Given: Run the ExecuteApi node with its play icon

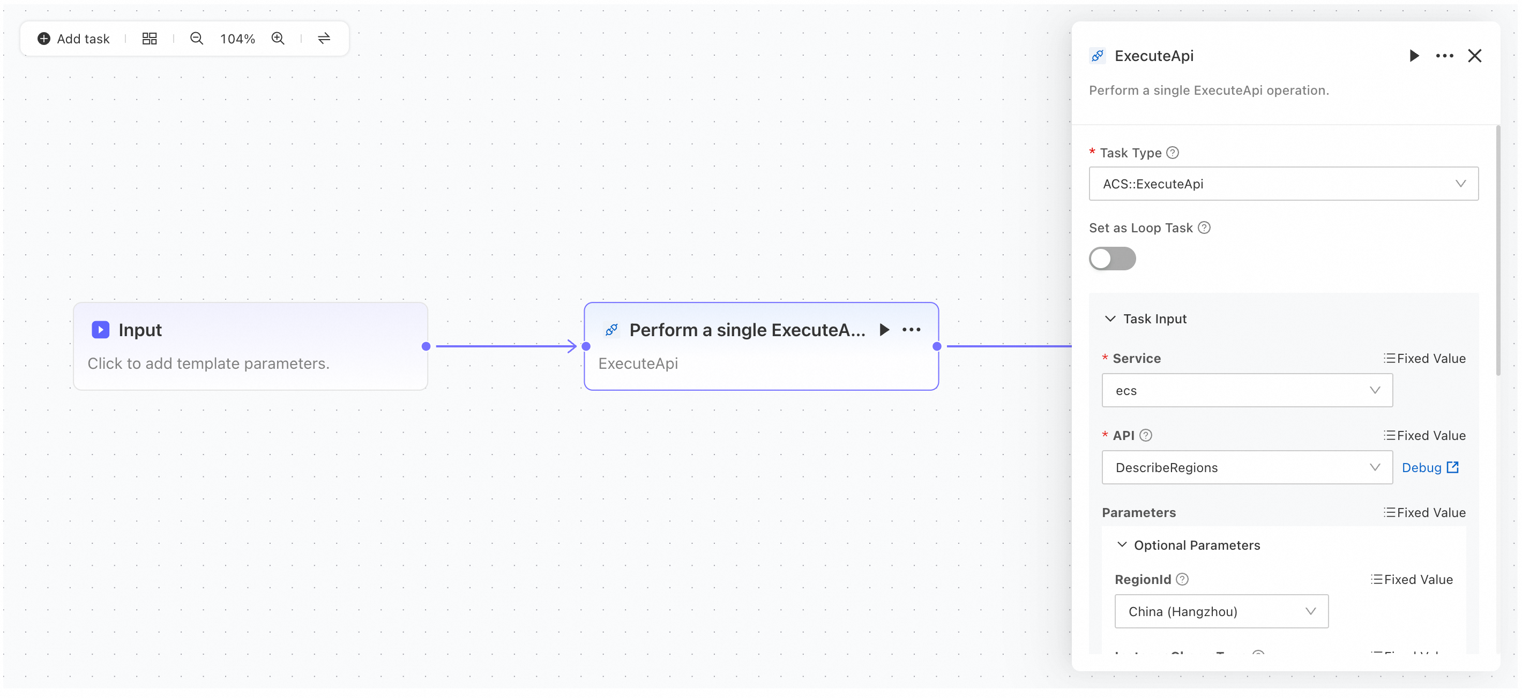Looking at the screenshot, I should 884,330.
